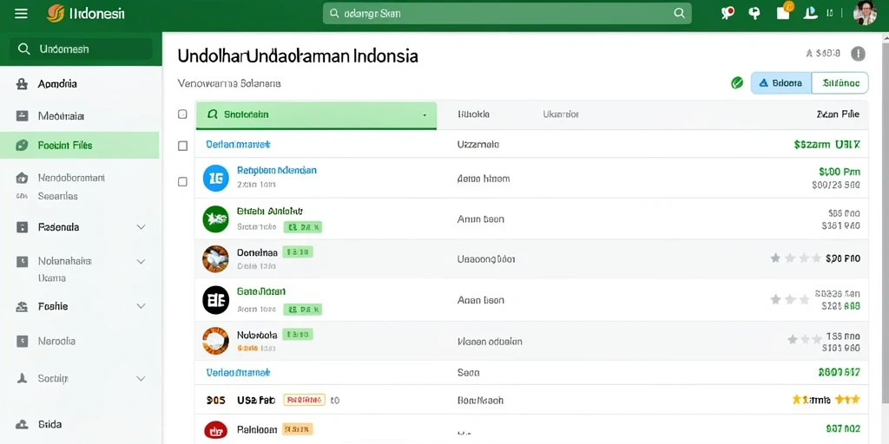Open the Rehpbem Ndenojan link
This screenshot has height=444, width=889.
tap(277, 170)
